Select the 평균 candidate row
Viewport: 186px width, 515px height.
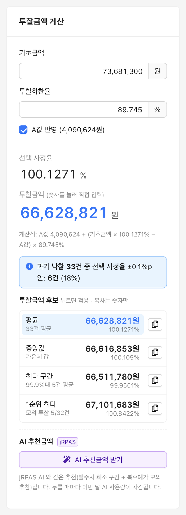click(x=83, y=324)
